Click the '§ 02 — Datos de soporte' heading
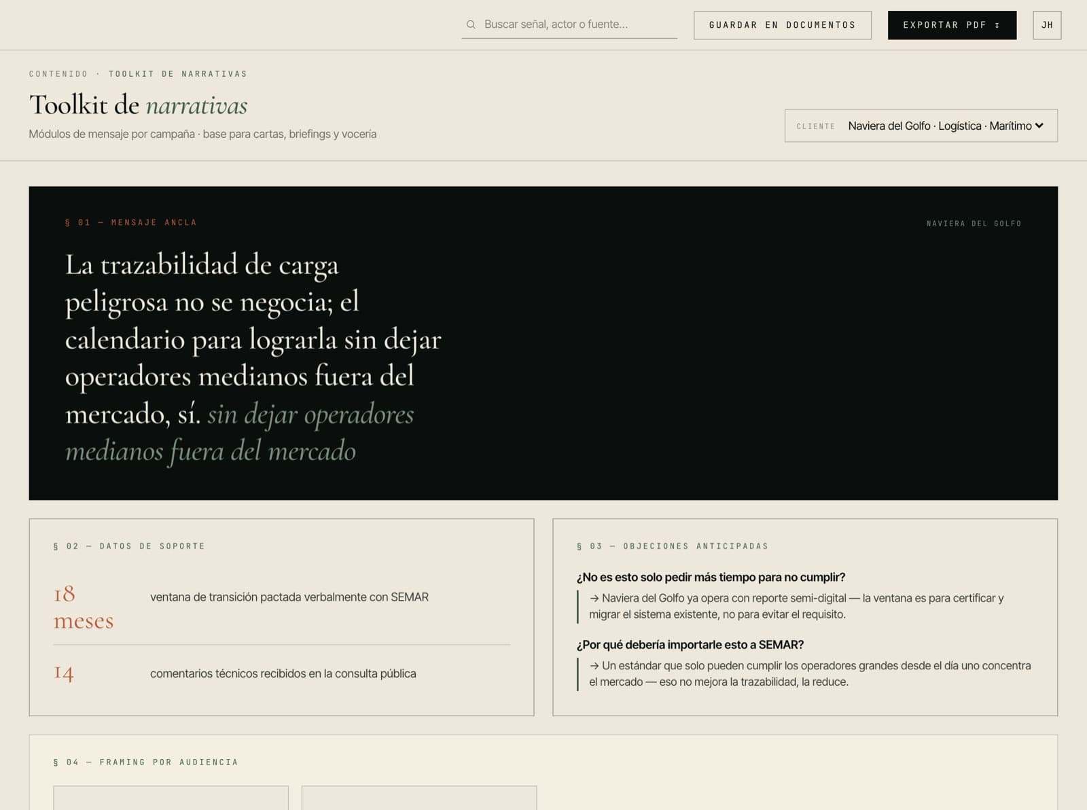The image size is (1087, 810). [129, 546]
